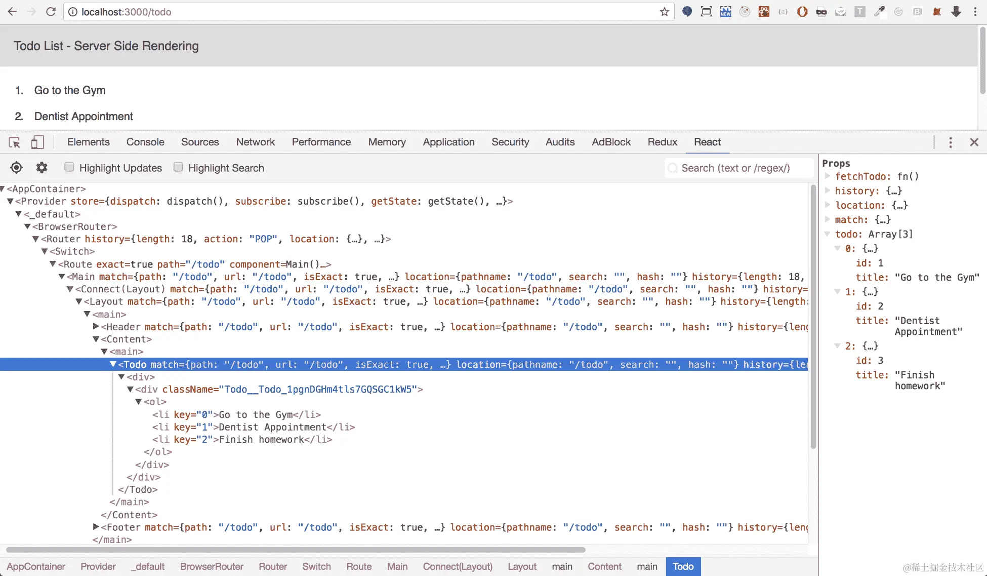
Task: Expand the Header component node
Action: pyautogui.click(x=96, y=327)
